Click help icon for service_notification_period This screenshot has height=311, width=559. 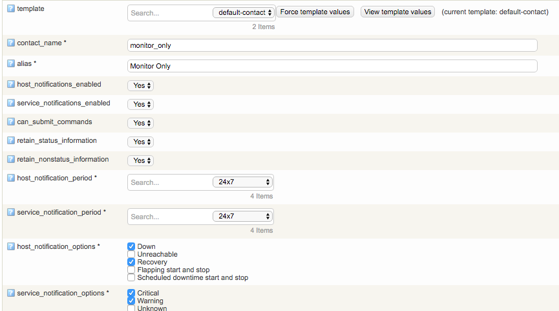click(11, 212)
